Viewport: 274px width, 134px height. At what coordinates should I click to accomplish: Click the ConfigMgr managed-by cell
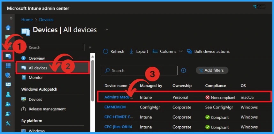pyautogui.click(x=149, y=107)
